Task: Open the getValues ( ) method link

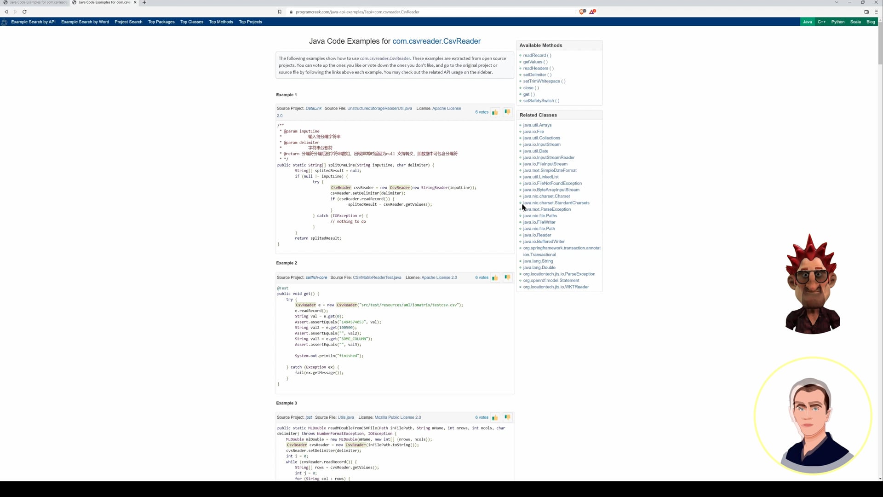Action: pyautogui.click(x=535, y=62)
